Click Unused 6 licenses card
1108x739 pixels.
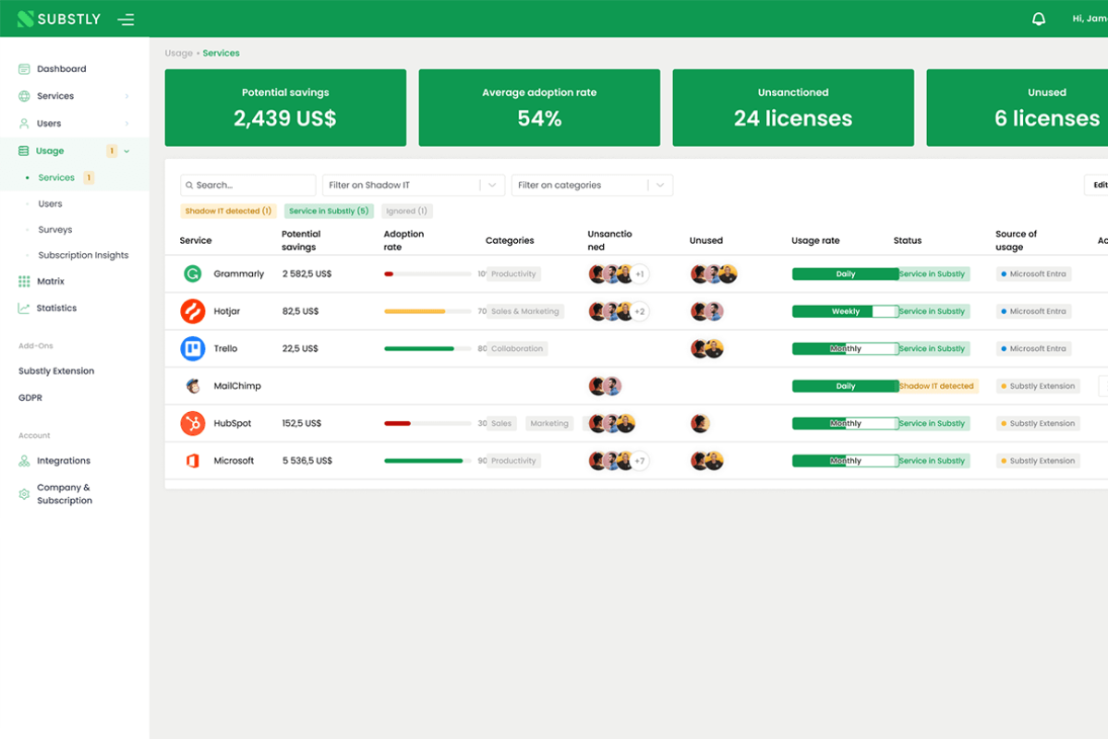pos(1017,107)
